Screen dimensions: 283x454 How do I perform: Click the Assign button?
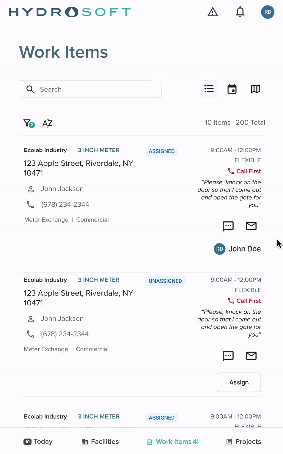pos(239,382)
